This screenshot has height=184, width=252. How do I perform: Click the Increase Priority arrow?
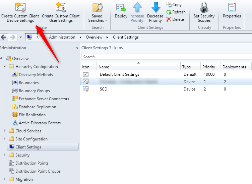(x=137, y=12)
